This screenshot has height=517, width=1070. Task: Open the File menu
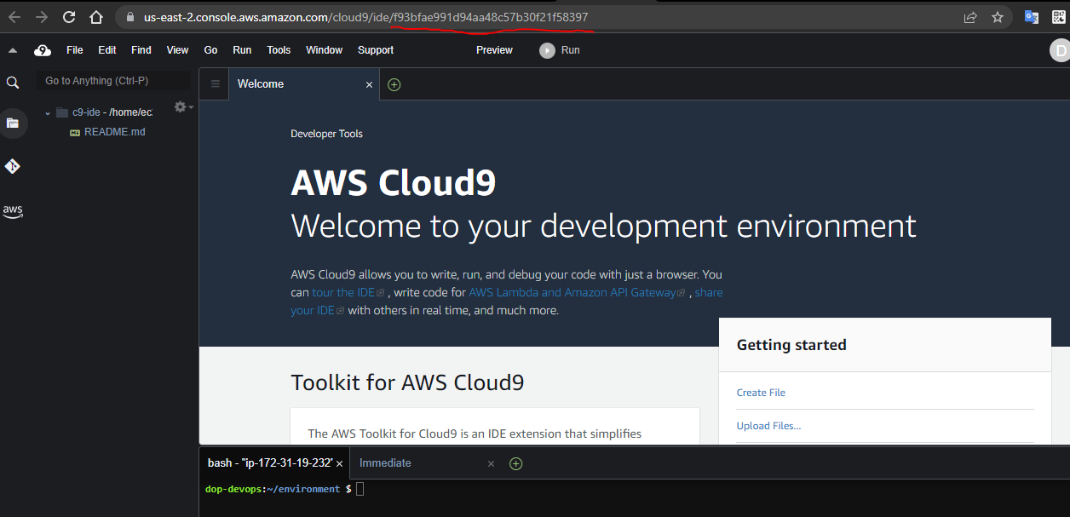click(74, 49)
